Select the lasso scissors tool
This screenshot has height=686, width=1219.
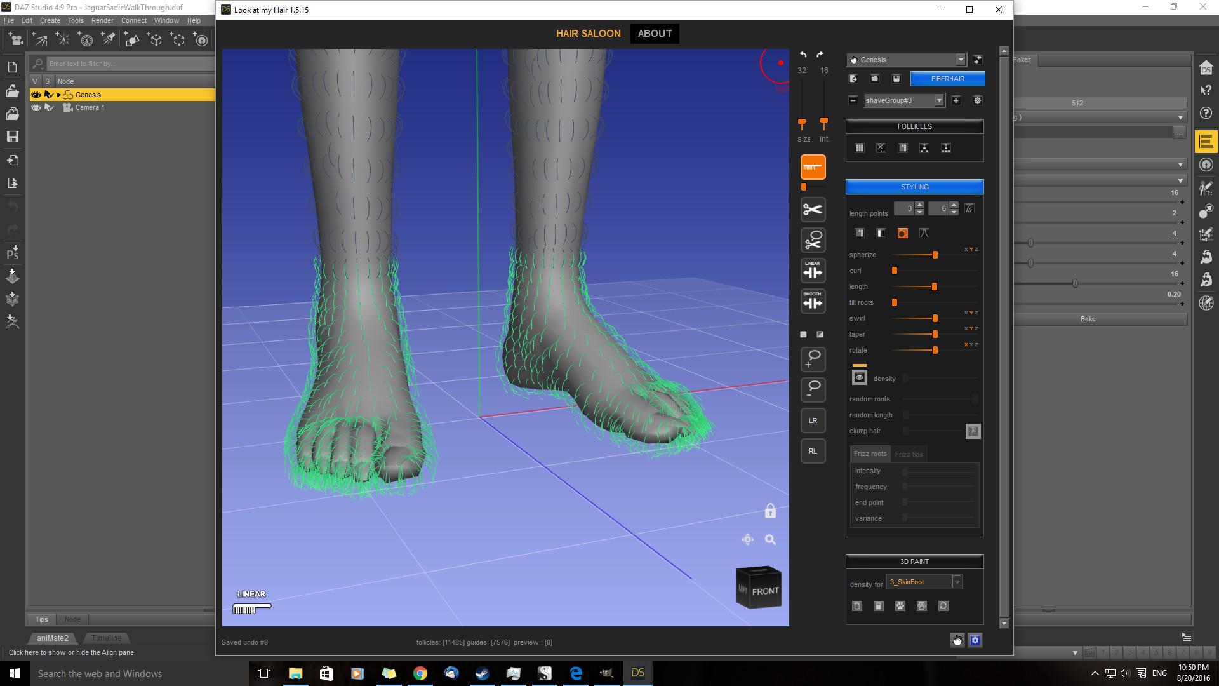pos(813,241)
